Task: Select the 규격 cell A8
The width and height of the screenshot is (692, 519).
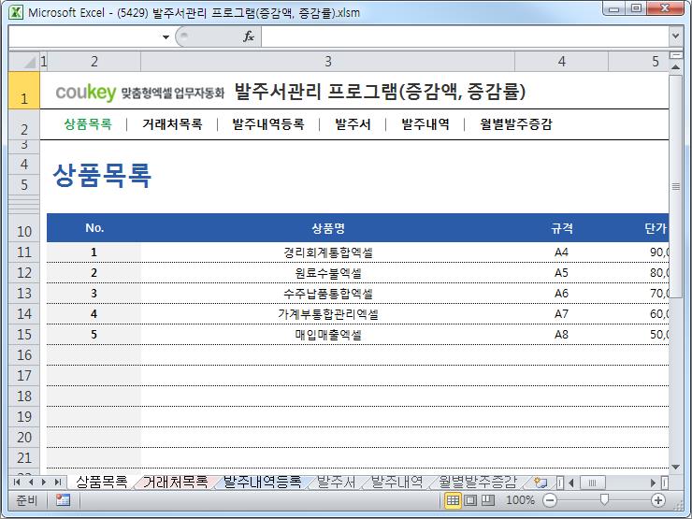Action: click(x=561, y=335)
